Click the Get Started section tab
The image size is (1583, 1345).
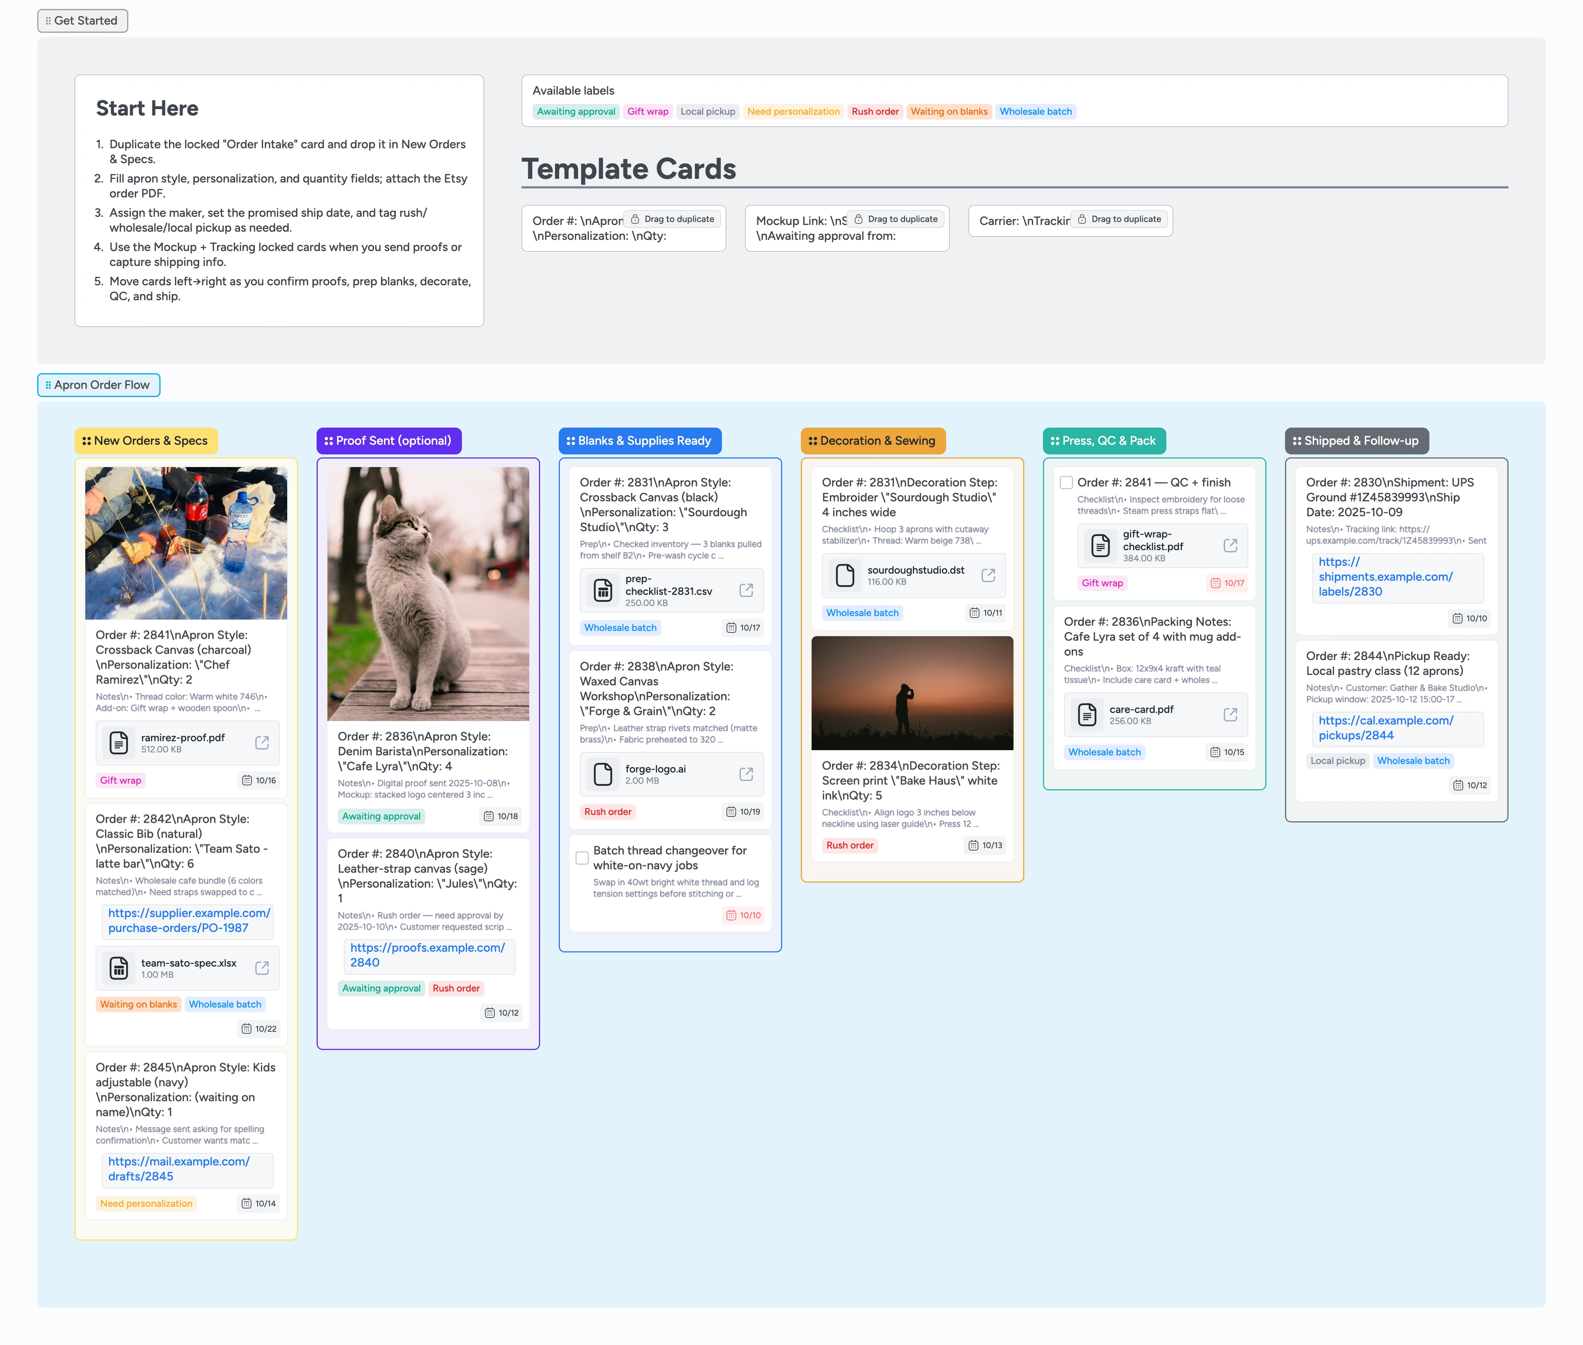point(82,20)
